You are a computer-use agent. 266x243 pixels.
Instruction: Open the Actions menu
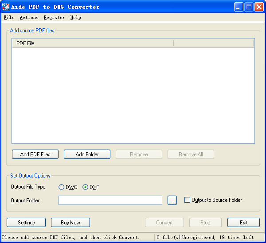[x=29, y=17]
